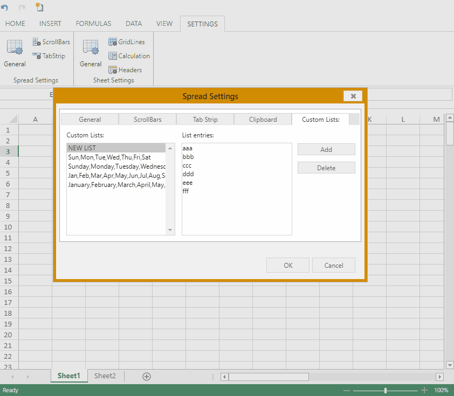
Task: Select the Sun,Mon,Tue custom list
Action: pyautogui.click(x=109, y=157)
